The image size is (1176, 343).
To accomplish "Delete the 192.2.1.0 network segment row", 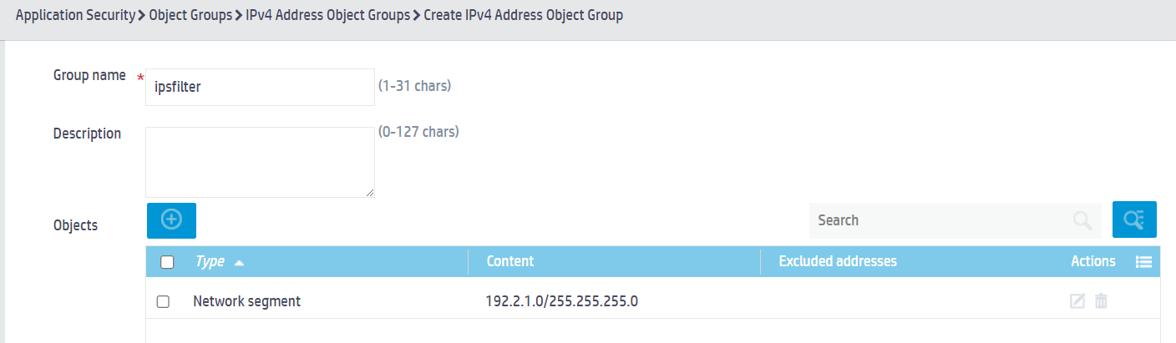I will click(x=1101, y=301).
